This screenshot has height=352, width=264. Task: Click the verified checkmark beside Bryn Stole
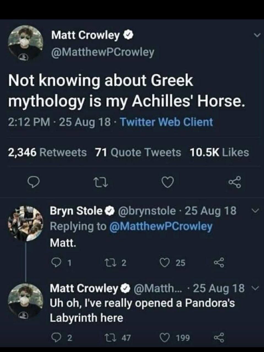(x=110, y=211)
